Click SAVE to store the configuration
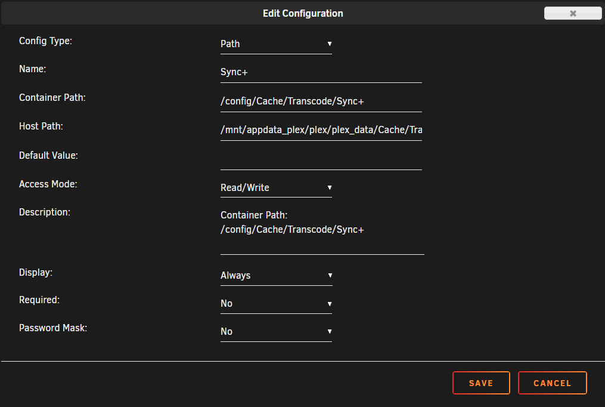The width and height of the screenshot is (605, 407). pyautogui.click(x=481, y=383)
